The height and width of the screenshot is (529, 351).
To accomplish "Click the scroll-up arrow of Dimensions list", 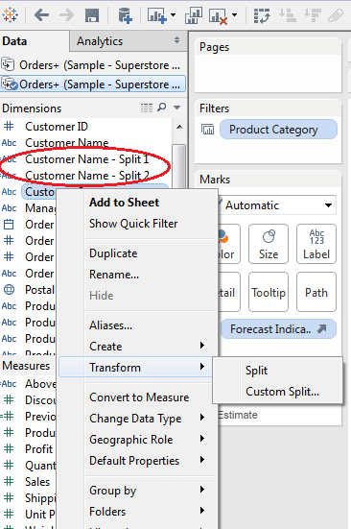I will click(x=179, y=127).
